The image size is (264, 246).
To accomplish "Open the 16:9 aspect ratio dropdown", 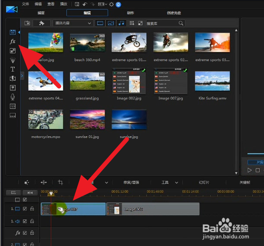I will [102, 4].
